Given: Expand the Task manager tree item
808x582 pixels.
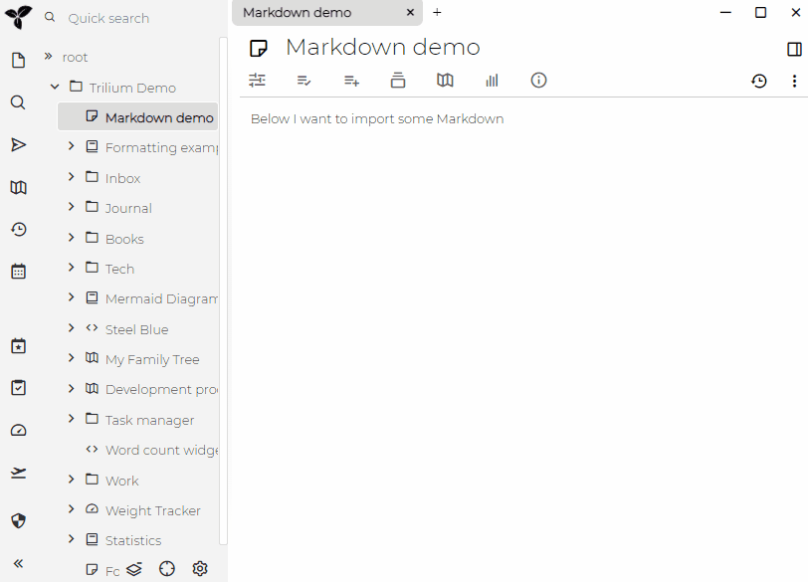Looking at the screenshot, I should point(72,420).
